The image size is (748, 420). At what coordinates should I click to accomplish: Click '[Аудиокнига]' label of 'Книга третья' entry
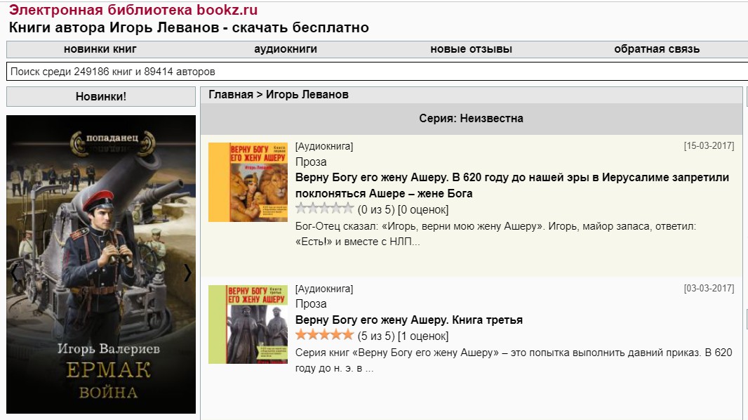324,289
